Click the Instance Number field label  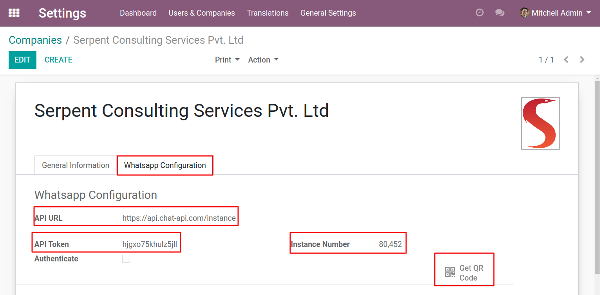[320, 244]
